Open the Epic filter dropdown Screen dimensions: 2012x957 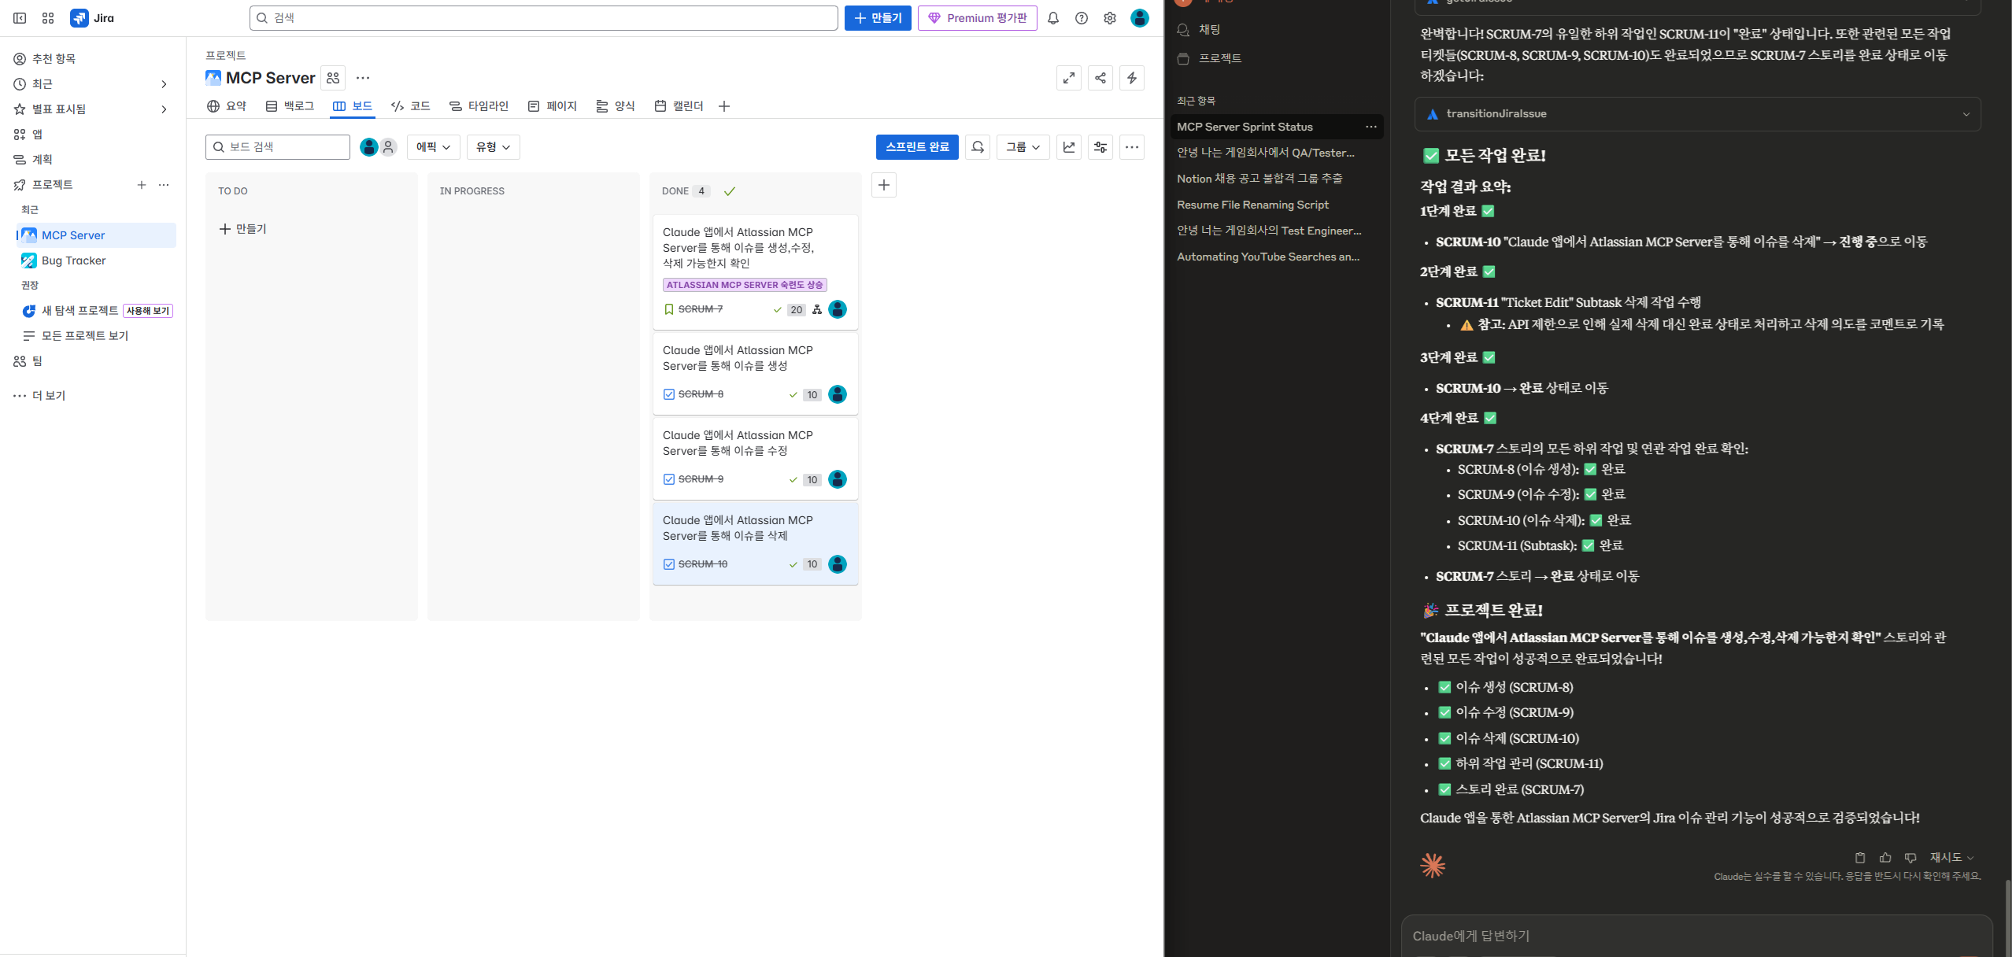click(433, 147)
